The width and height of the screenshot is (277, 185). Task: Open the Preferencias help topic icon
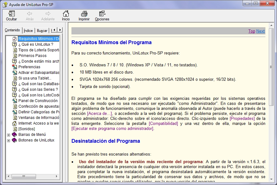tap(14, 67)
